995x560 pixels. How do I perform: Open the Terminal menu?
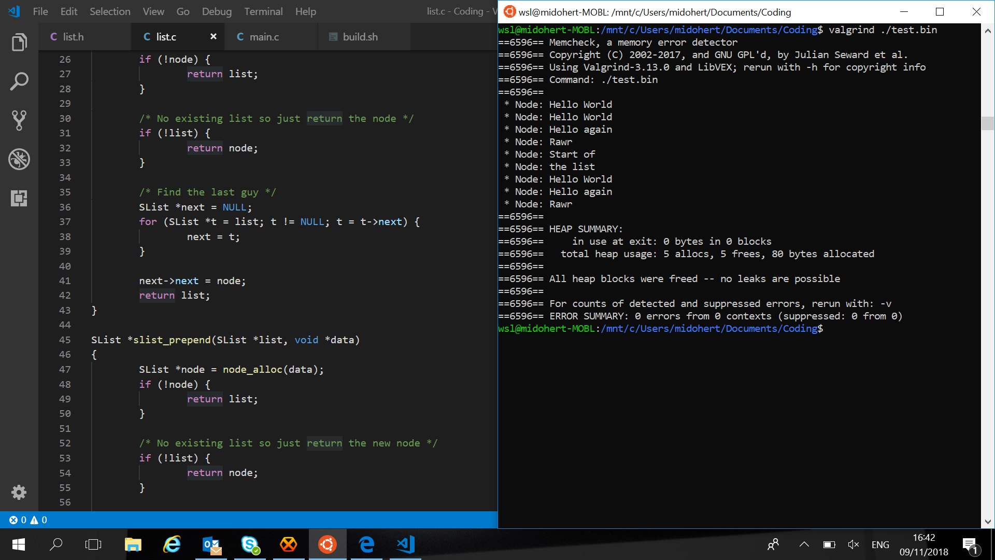[x=263, y=11]
